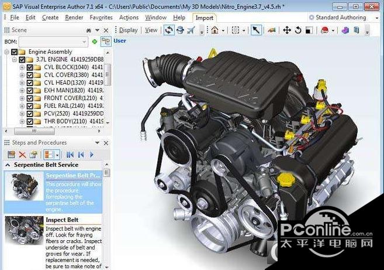Toggle FUEL RAIL(2140) visibility checkbox
This screenshot has height=270, width=384.
(x=30, y=106)
